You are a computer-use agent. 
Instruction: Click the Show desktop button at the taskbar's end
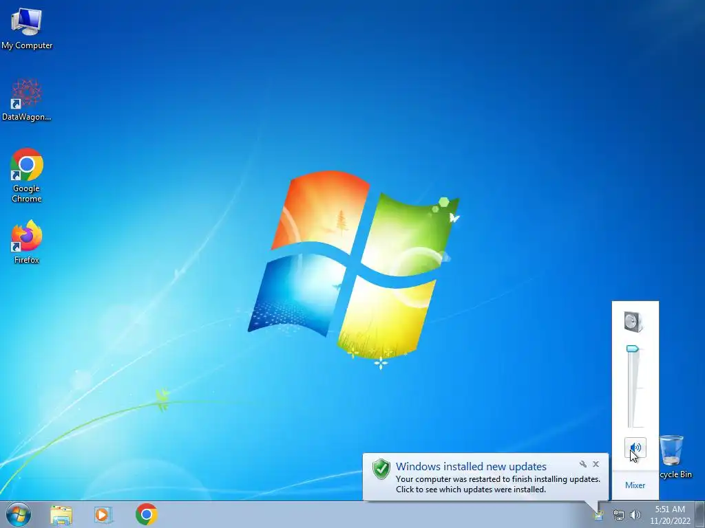(x=700, y=514)
